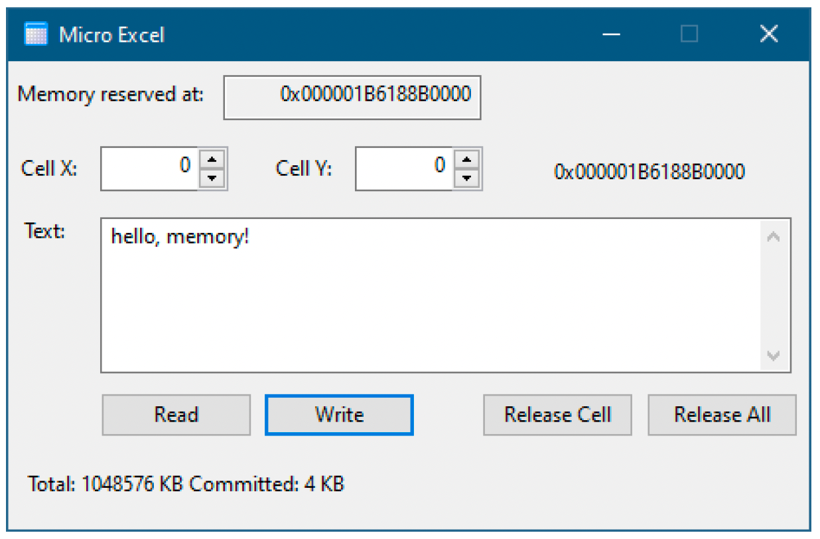Decrease Cell Y with the down arrow
This screenshot has width=820, height=539.
click(x=466, y=178)
